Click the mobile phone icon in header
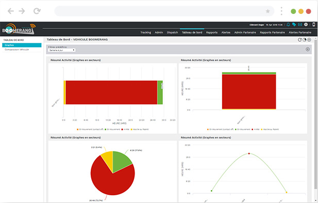 [x=313, y=25]
